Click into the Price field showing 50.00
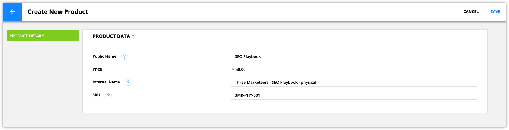509x130 pixels. click(x=354, y=69)
